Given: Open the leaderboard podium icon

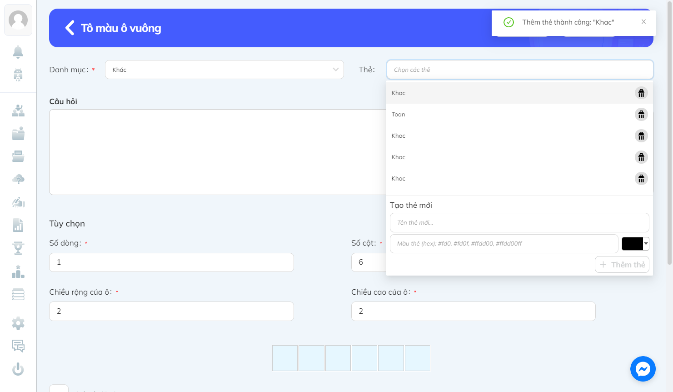Looking at the screenshot, I should 18,271.
